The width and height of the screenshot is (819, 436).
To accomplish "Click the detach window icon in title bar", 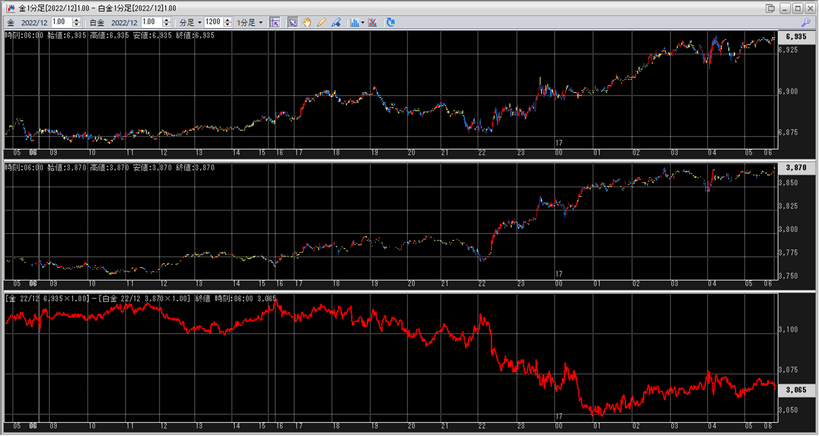I will tap(770, 8).
